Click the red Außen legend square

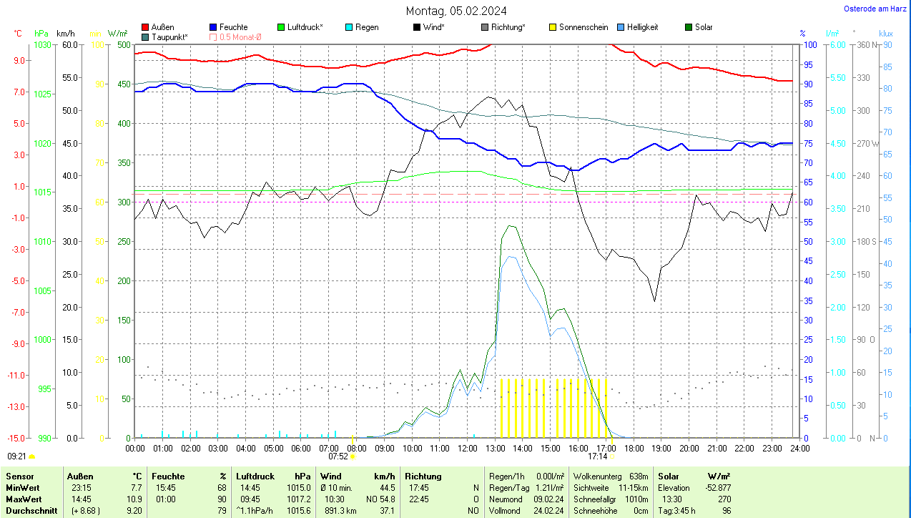pyautogui.click(x=146, y=27)
